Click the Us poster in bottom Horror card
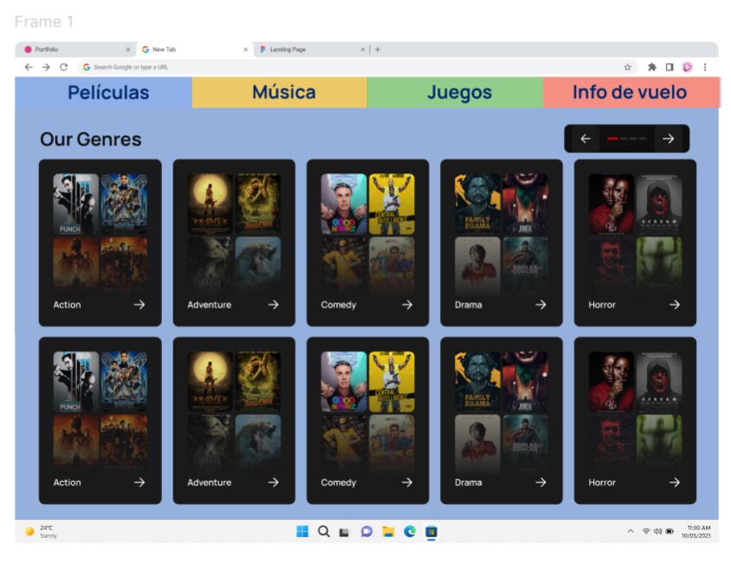This screenshot has width=731, height=564. [x=611, y=381]
